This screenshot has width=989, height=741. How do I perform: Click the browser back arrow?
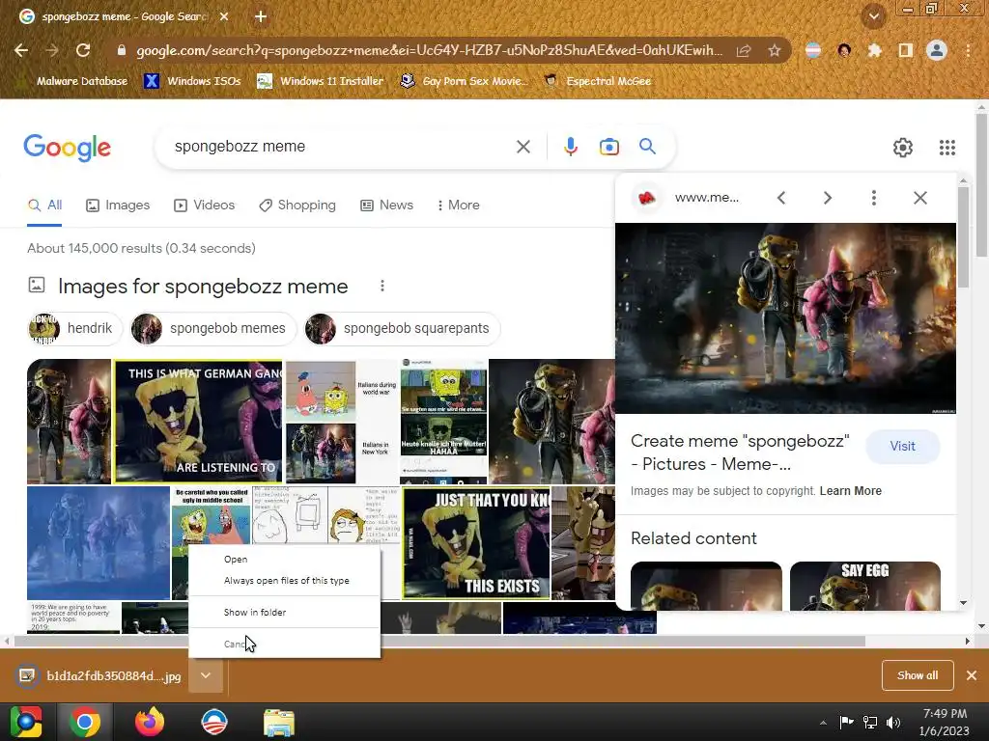21,50
